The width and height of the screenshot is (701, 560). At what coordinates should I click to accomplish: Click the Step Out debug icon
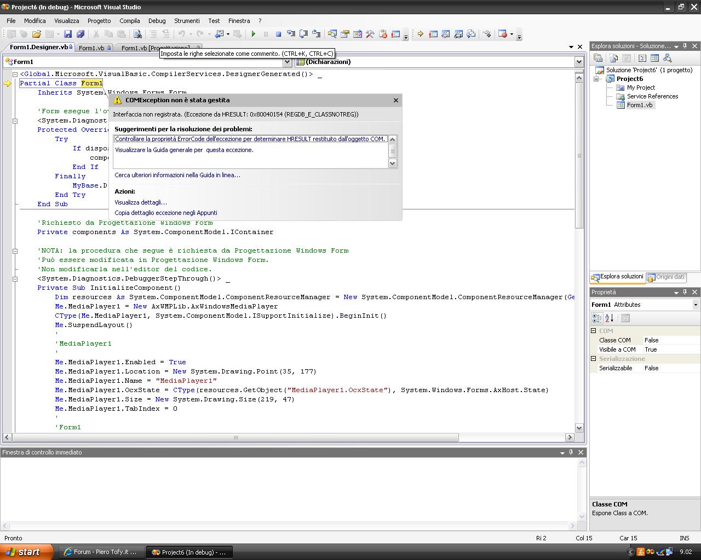(x=316, y=34)
